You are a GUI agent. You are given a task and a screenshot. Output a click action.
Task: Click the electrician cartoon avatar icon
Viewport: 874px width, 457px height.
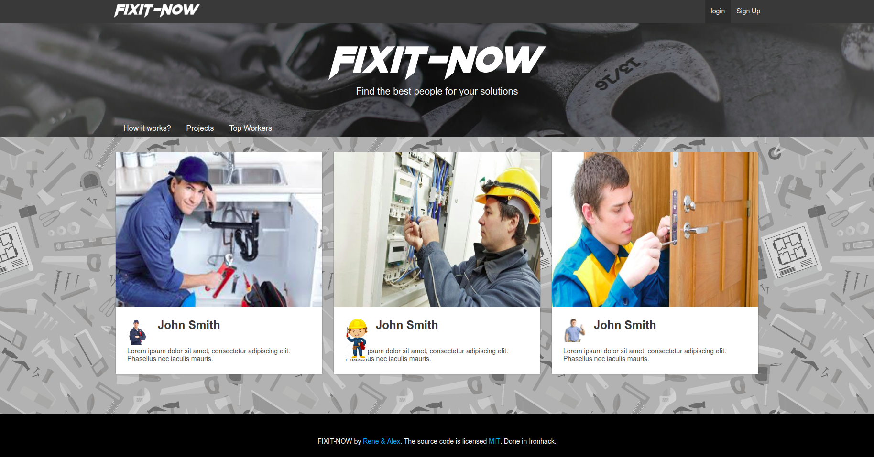[357, 338]
